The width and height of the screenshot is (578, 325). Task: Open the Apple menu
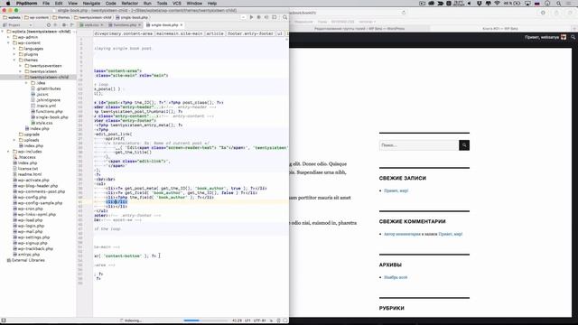pyautogui.click(x=8, y=4)
